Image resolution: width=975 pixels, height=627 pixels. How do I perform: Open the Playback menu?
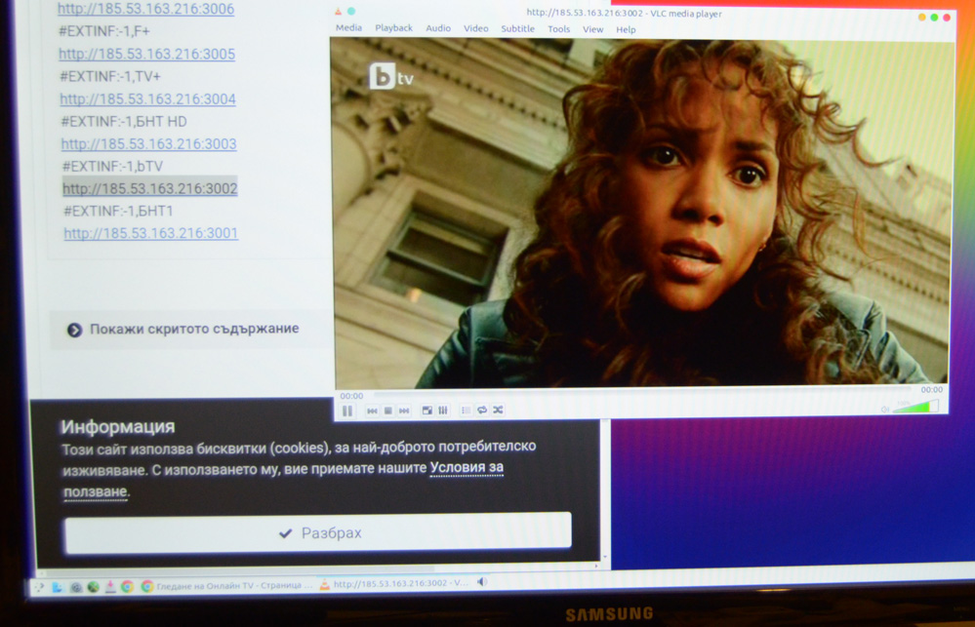pos(393,28)
